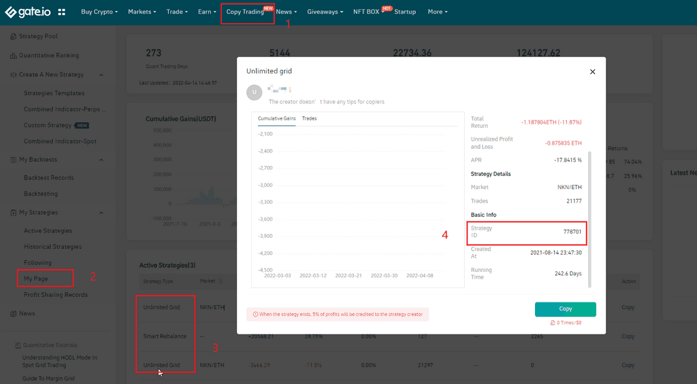The image size is (697, 384).
Task: Go to Copy Trading in navbar
Action: (x=245, y=12)
